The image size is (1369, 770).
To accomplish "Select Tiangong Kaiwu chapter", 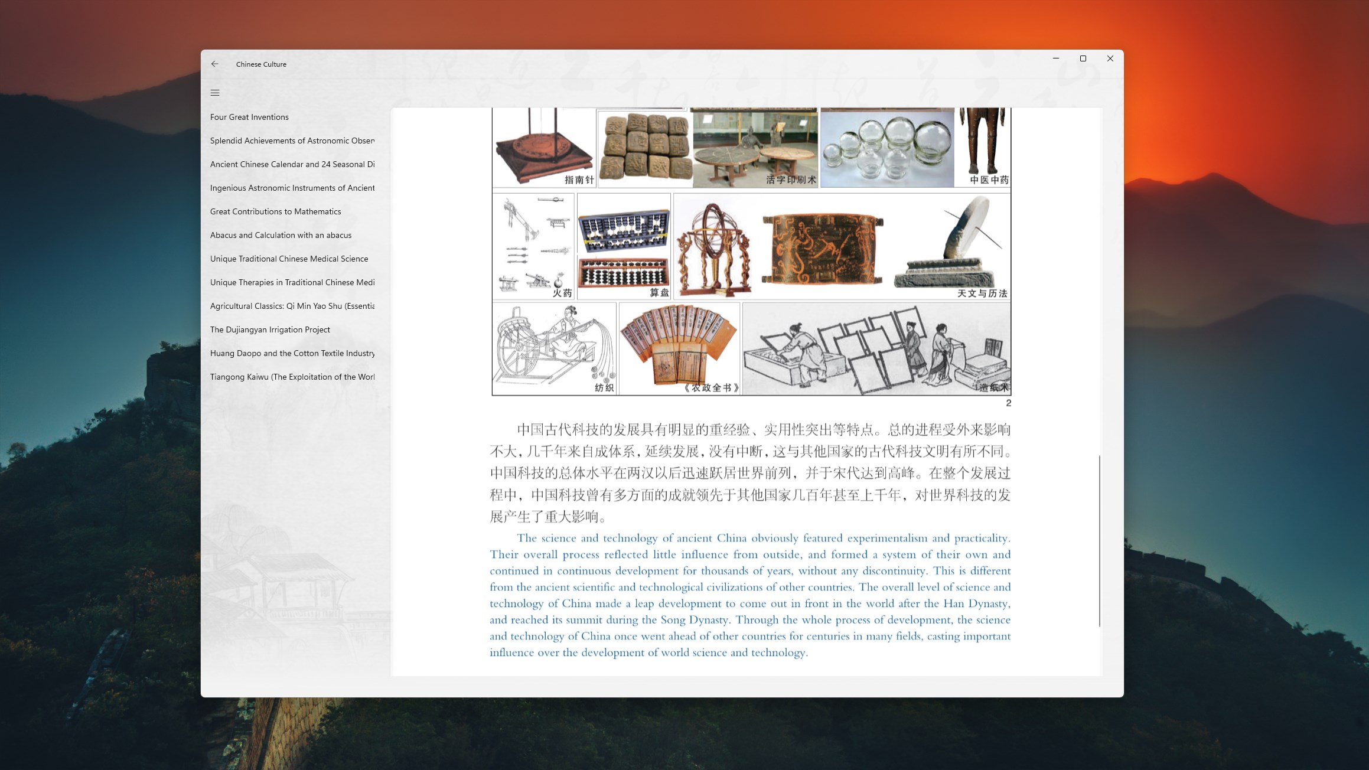I will [292, 377].
